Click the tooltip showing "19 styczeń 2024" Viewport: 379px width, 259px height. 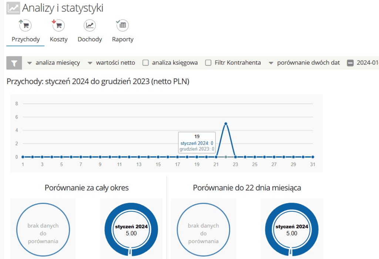coord(197,142)
